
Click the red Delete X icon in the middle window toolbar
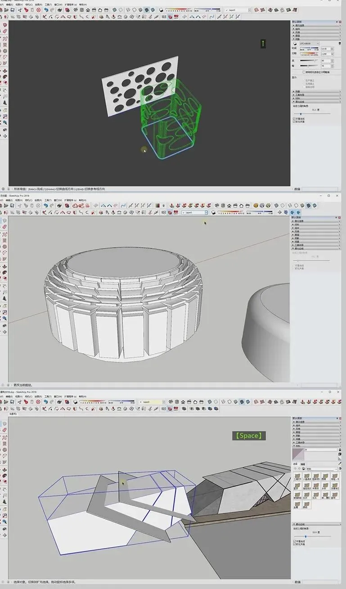pyautogui.click(x=38, y=205)
